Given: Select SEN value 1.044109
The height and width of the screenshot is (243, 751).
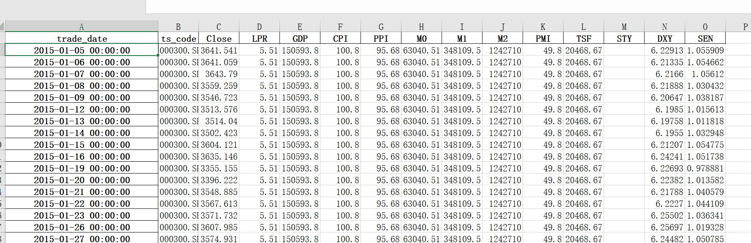Looking at the screenshot, I should (x=705, y=203).
